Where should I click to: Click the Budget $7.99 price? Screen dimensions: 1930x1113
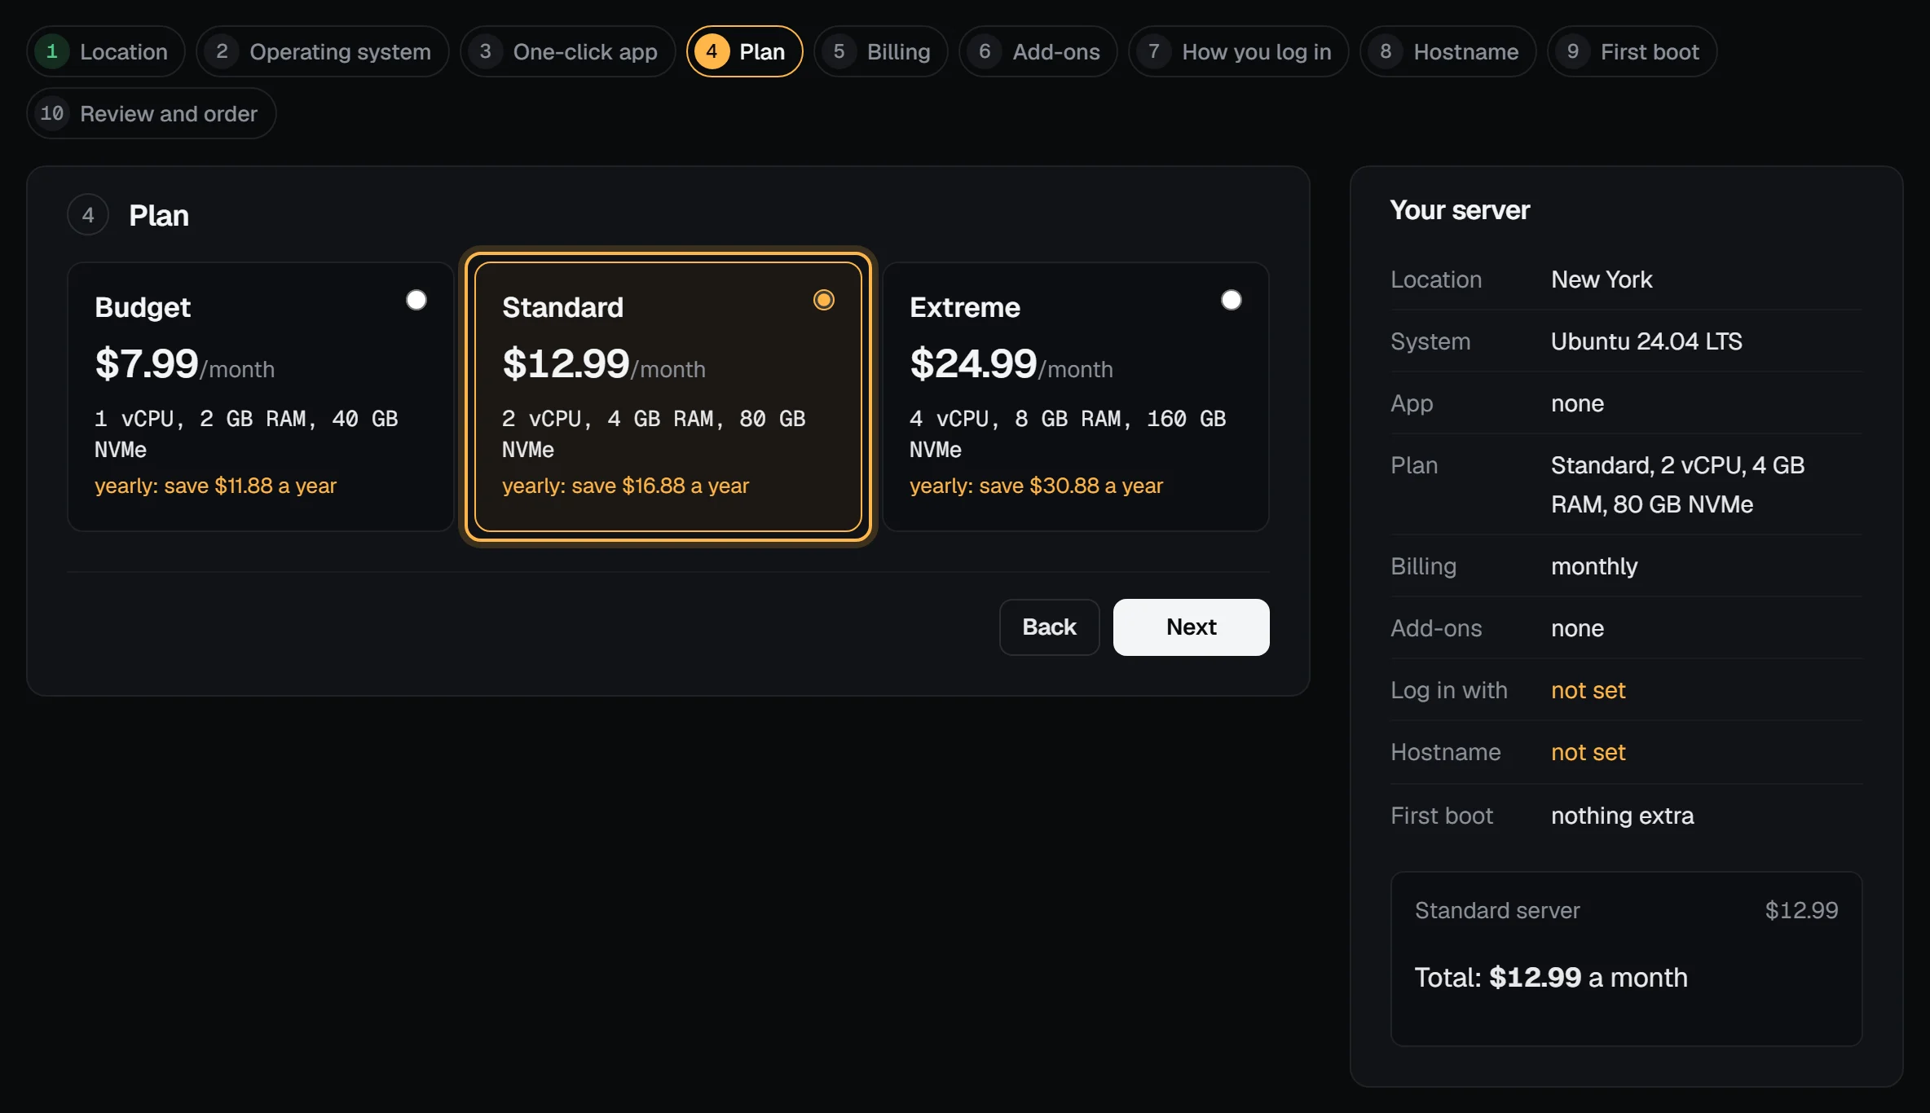[147, 363]
